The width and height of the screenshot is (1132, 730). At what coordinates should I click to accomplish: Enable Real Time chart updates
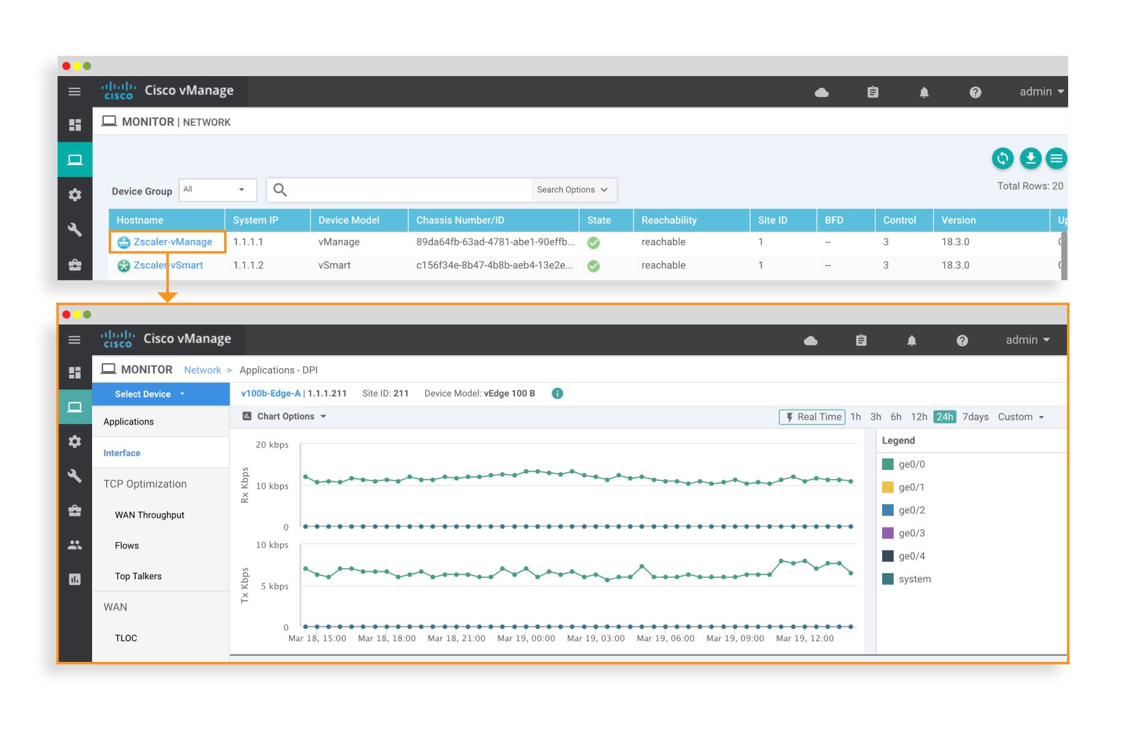pyautogui.click(x=811, y=417)
